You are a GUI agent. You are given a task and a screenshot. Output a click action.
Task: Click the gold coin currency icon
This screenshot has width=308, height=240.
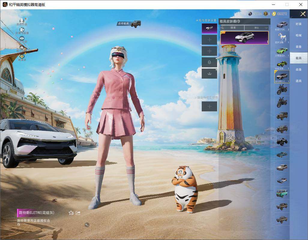click(274, 14)
